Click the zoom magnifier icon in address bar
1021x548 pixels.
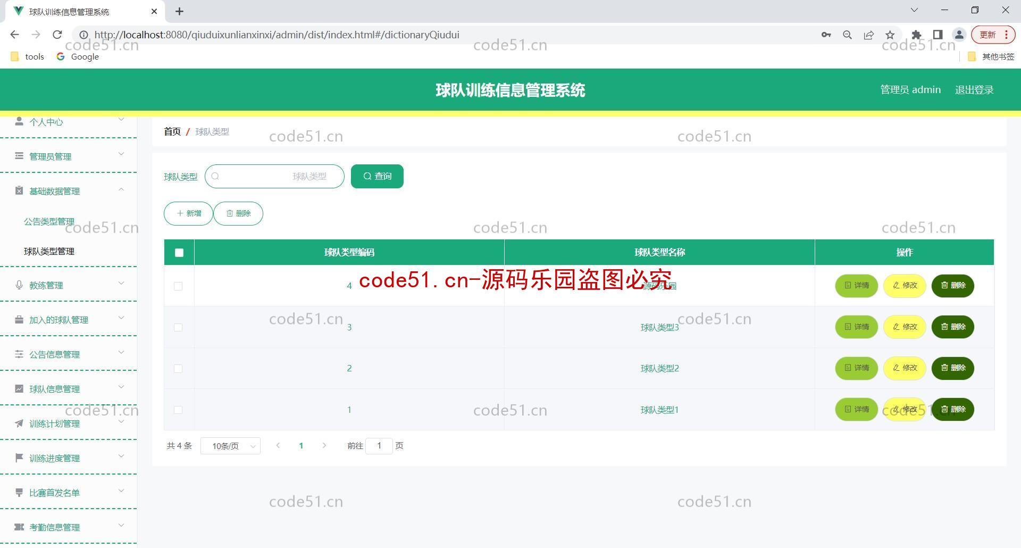pos(848,35)
